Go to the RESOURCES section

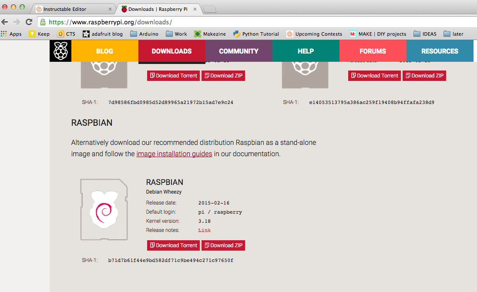coord(440,51)
